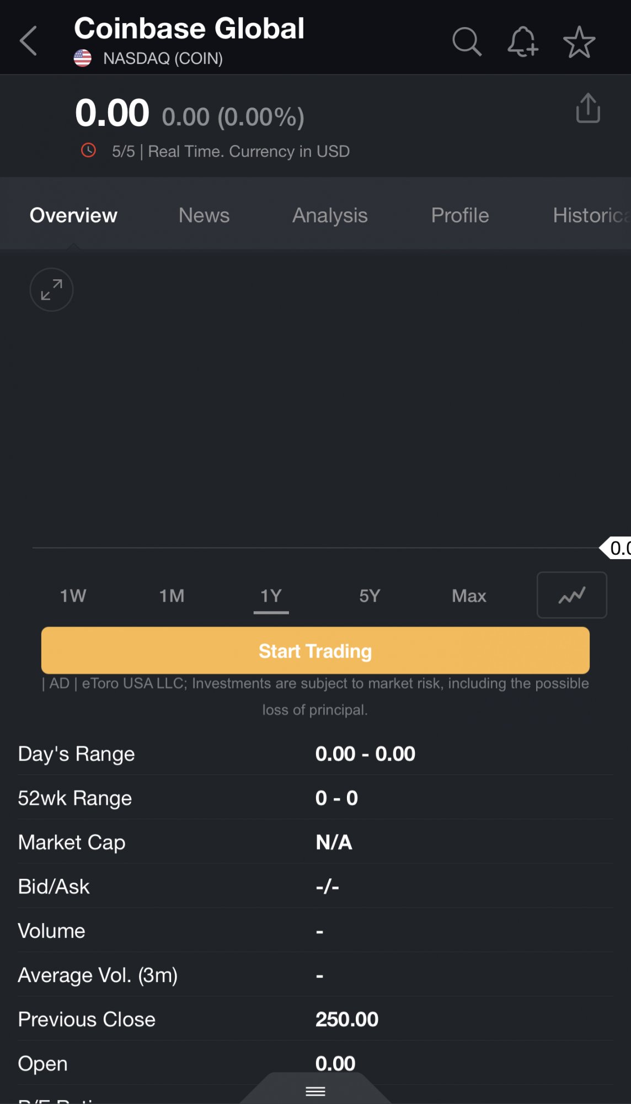Image resolution: width=631 pixels, height=1104 pixels.
Task: Select the 1M chart range
Action: [x=172, y=596]
